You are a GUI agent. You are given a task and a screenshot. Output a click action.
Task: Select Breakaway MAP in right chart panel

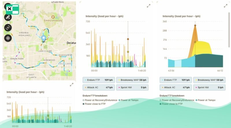click(x=209, y=80)
